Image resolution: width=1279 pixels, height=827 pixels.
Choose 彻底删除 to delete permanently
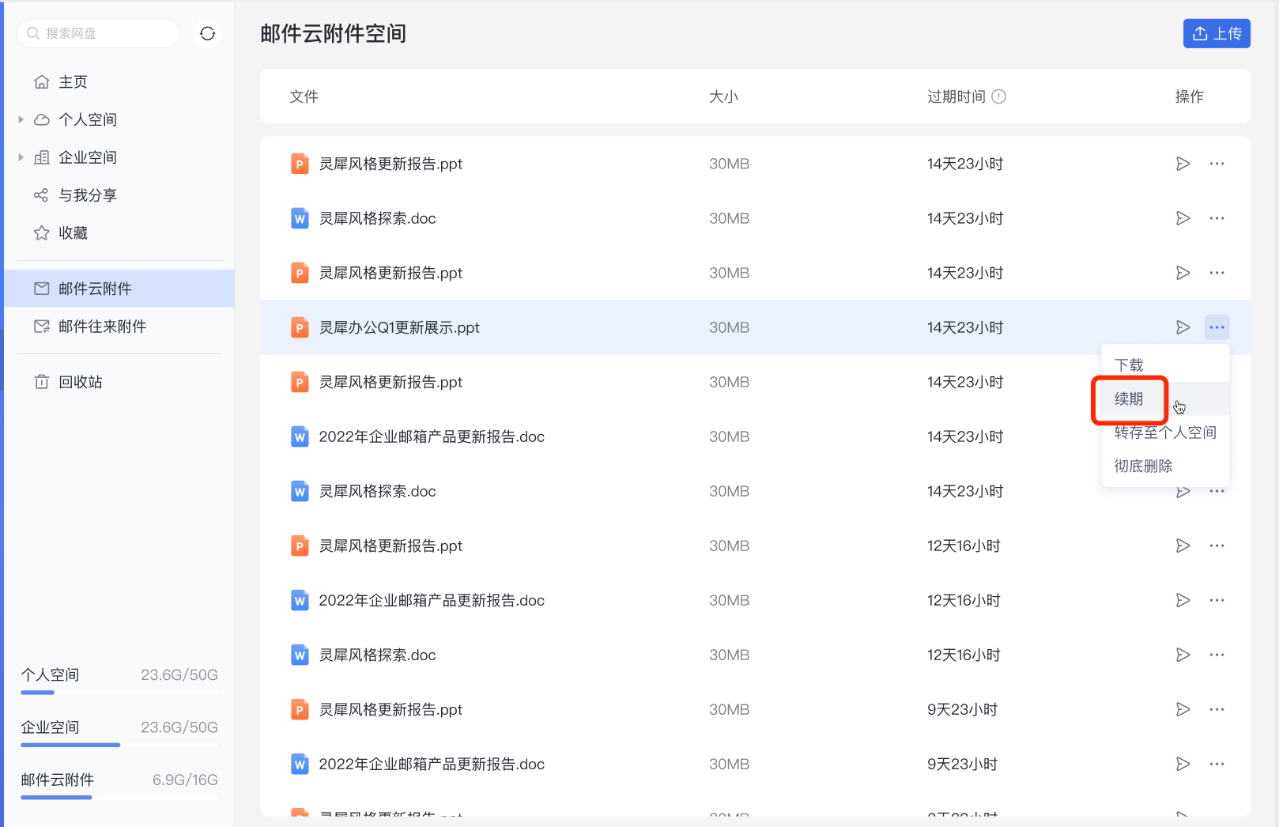(x=1143, y=466)
